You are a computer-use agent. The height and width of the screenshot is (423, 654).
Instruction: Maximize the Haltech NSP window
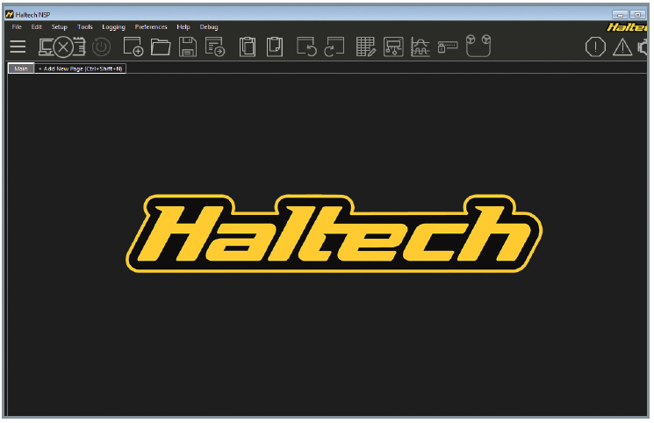[x=637, y=15]
